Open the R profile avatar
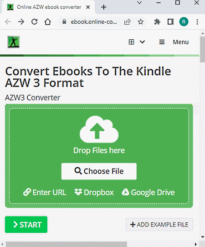This screenshot has width=205, height=247. 184,22
